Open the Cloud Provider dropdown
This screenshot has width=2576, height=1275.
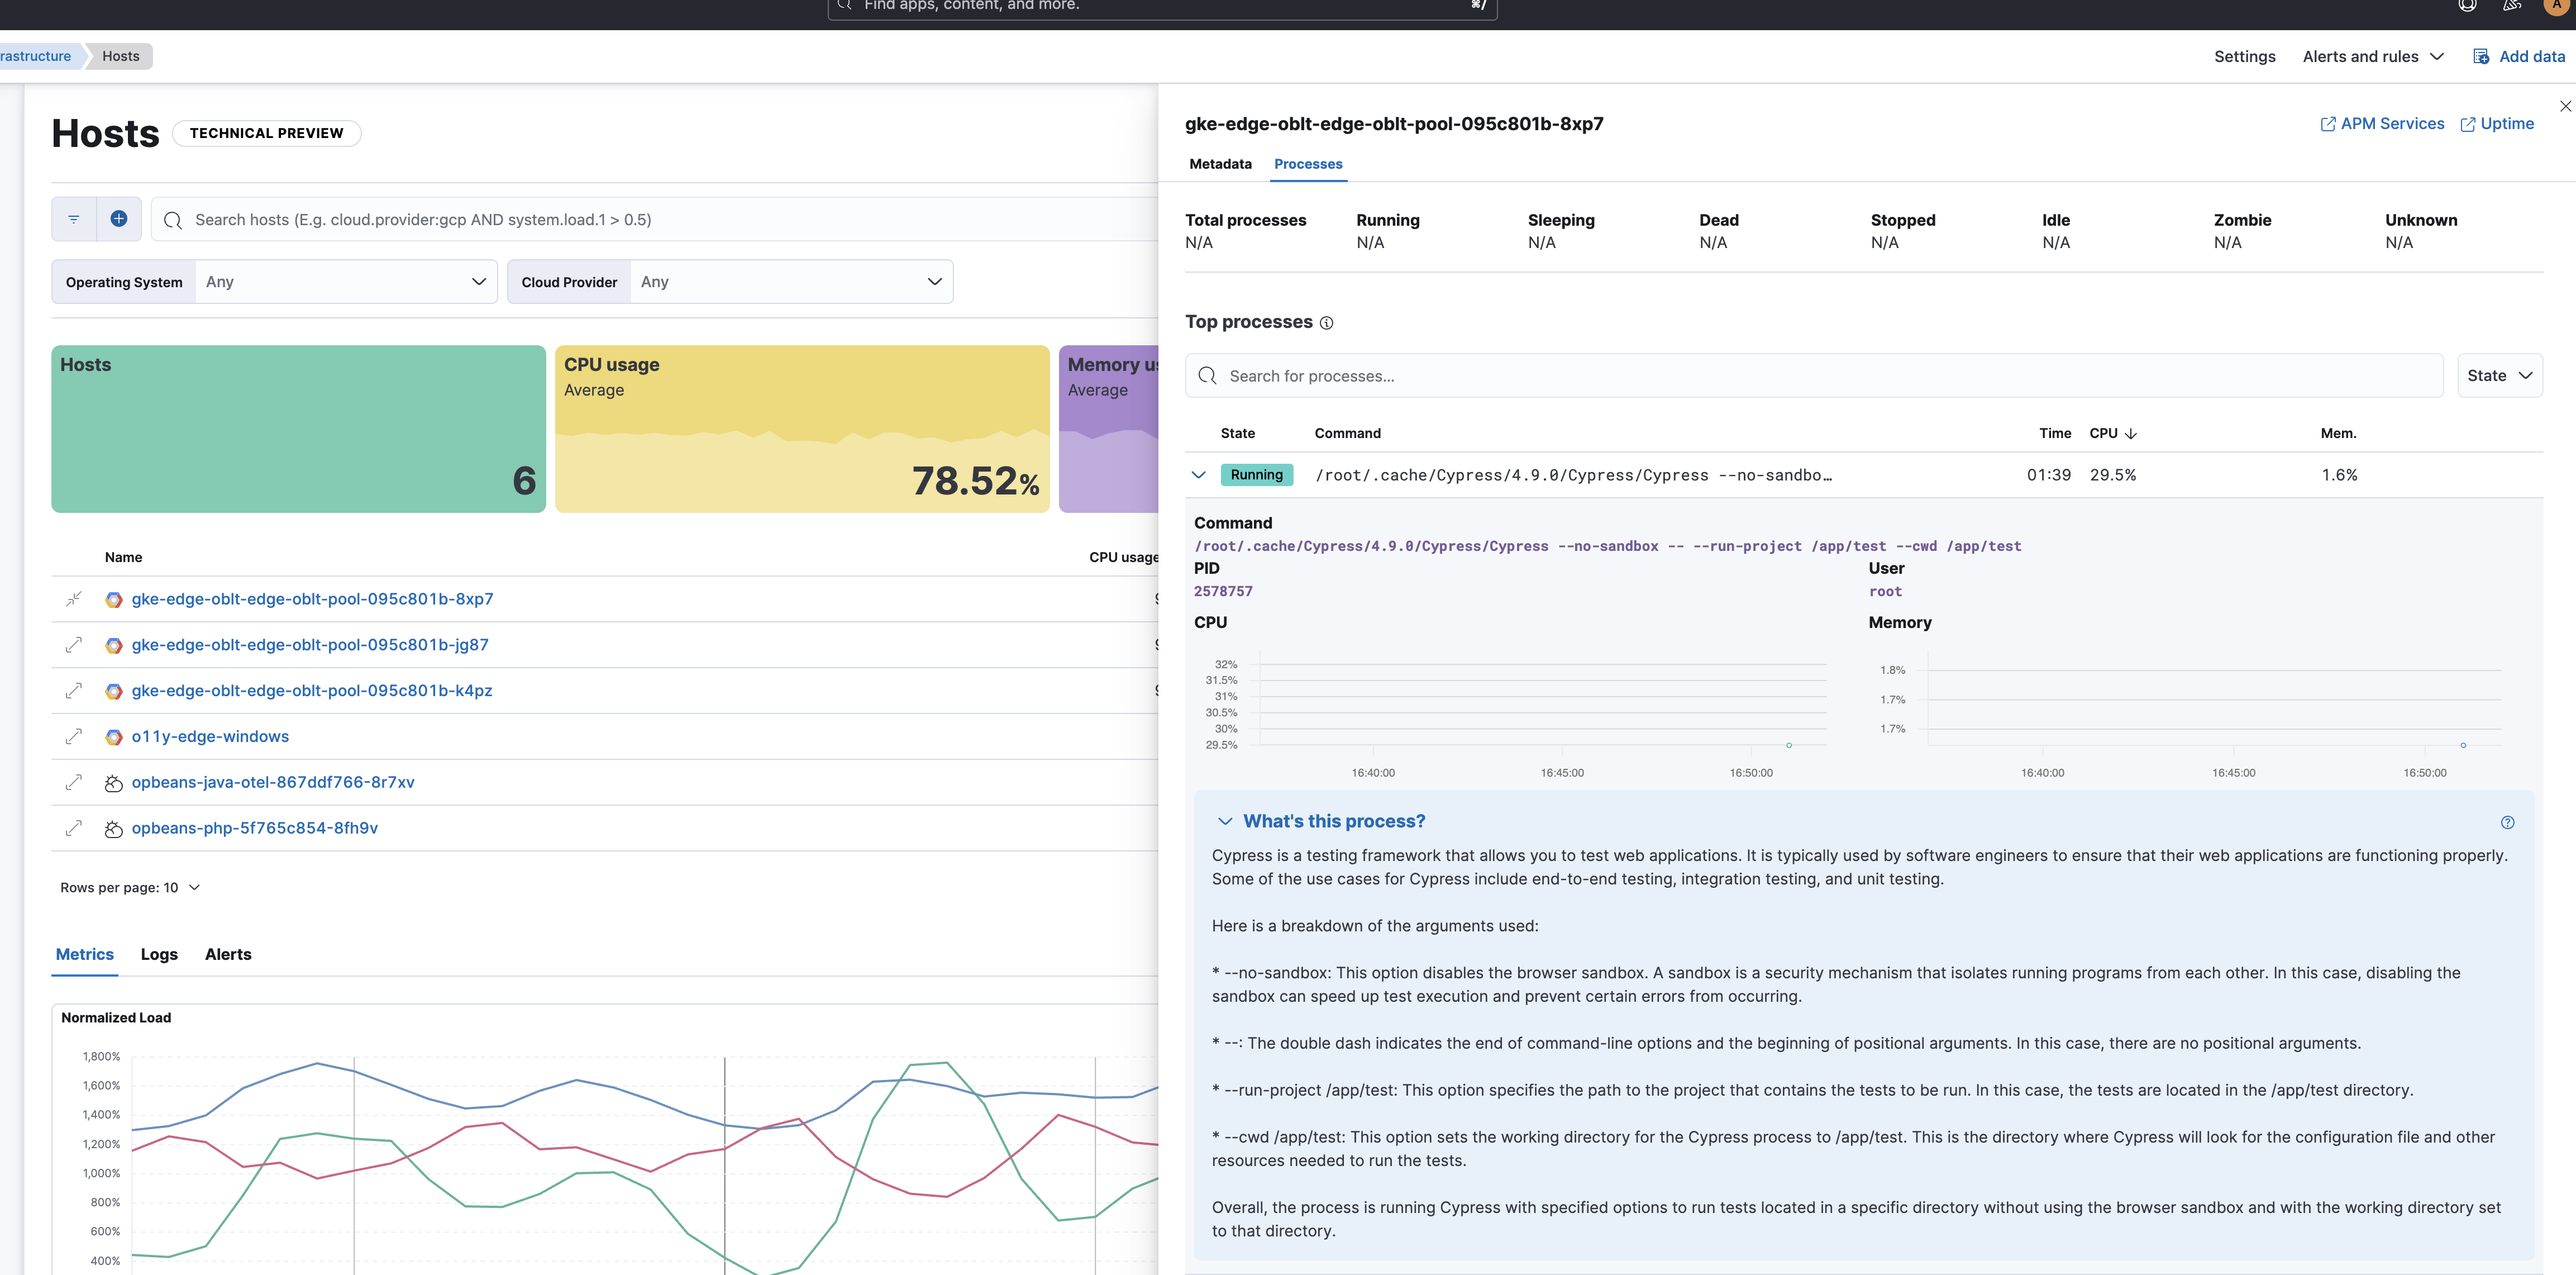[x=730, y=282]
